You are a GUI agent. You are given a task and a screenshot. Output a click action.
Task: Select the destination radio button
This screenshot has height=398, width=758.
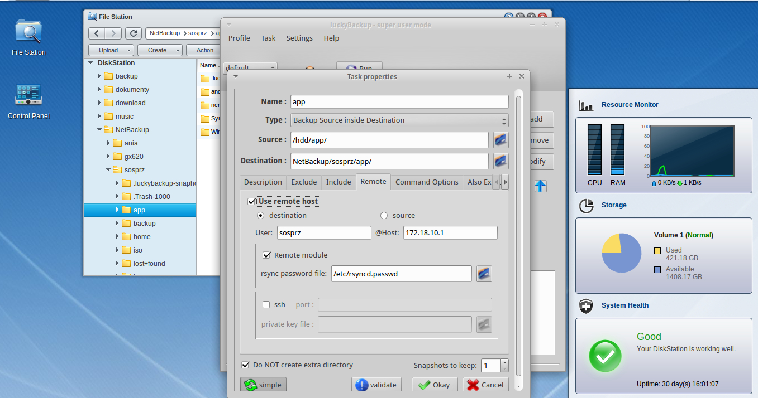point(260,216)
